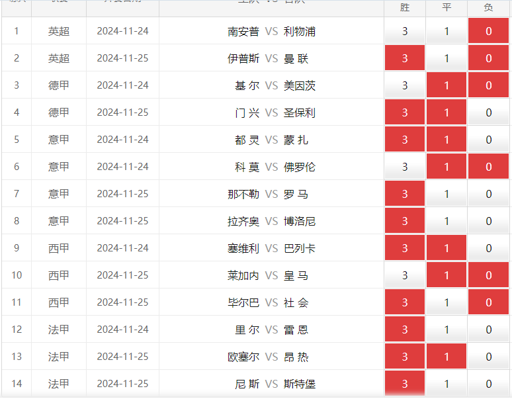This screenshot has height=401, width=512.
Task: Deselect win (3) for 毕尔巴 VS 社会
Action: tap(405, 302)
